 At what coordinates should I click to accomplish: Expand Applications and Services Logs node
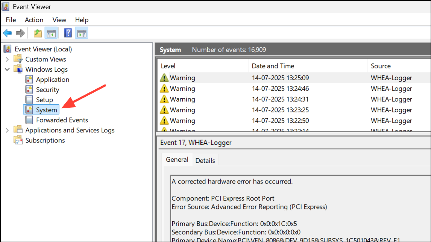click(8, 130)
